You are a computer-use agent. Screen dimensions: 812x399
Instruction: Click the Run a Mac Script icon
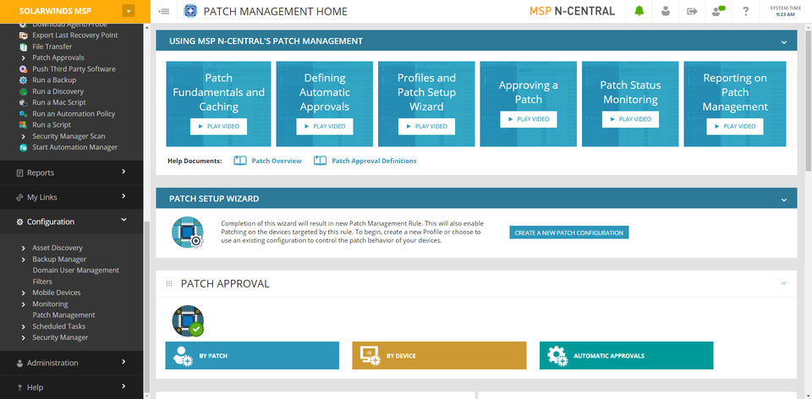(x=24, y=102)
